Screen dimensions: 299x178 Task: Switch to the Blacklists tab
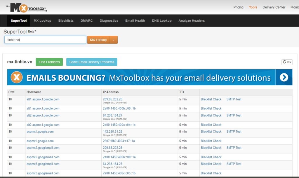point(66,21)
